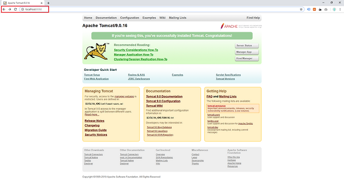The width and height of the screenshot is (344, 186).
Task: Select the Apache Tomcat/9.0.16 browser tab
Action: coord(23,3)
